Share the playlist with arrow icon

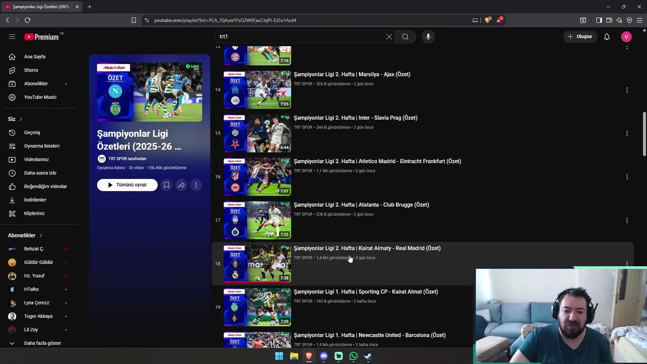(x=181, y=185)
